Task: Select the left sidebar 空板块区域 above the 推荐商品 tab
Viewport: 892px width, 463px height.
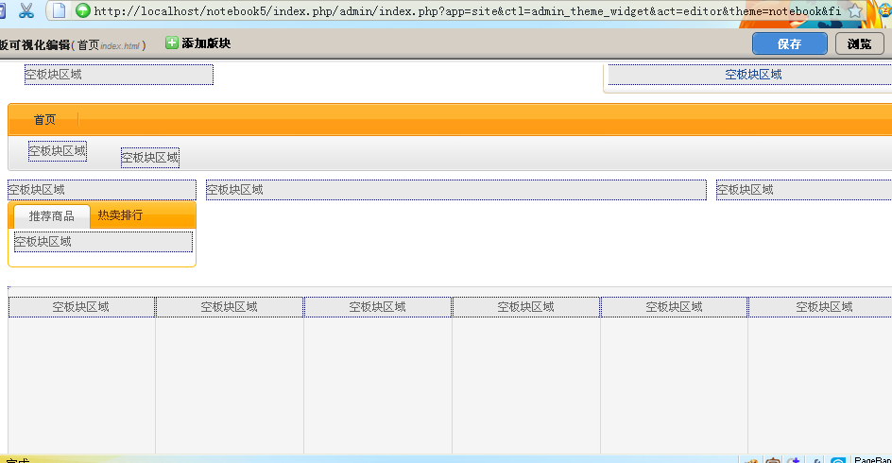Action: (101, 190)
